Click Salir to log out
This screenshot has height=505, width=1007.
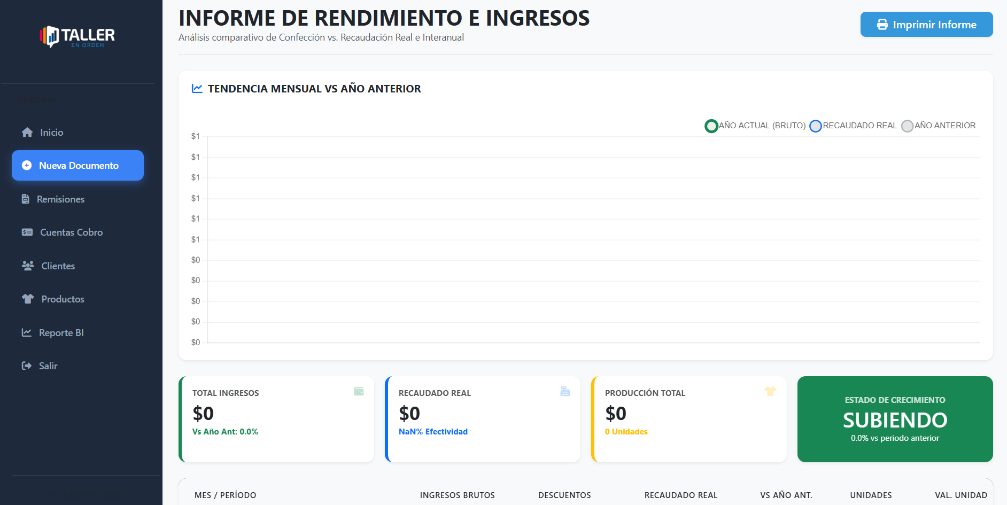(x=50, y=366)
